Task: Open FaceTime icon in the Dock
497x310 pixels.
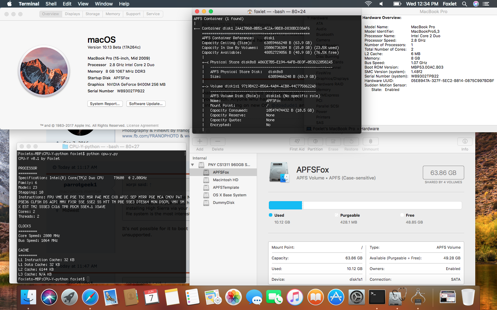Action: coord(275,297)
